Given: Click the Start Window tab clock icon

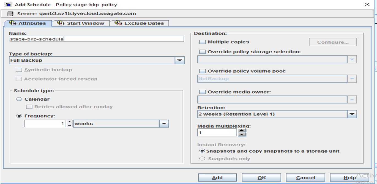Looking at the screenshot, I should (x=61, y=23).
